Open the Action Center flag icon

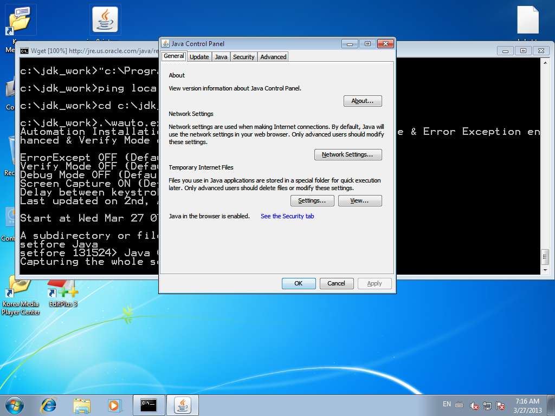[500, 406]
